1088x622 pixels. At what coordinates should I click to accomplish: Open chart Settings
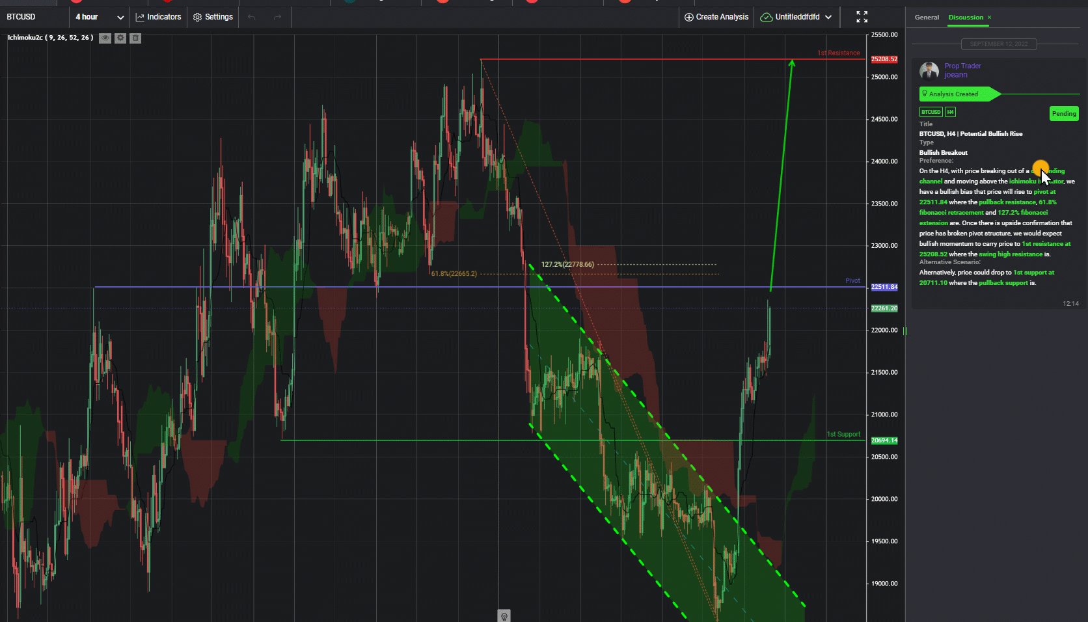[213, 17]
